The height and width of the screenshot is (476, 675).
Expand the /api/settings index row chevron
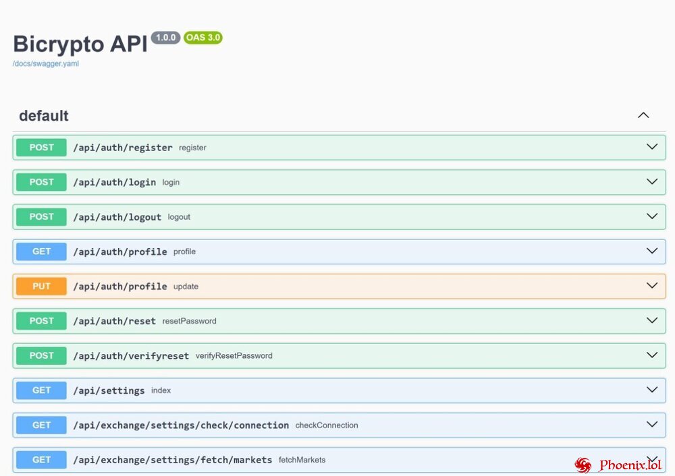651,390
